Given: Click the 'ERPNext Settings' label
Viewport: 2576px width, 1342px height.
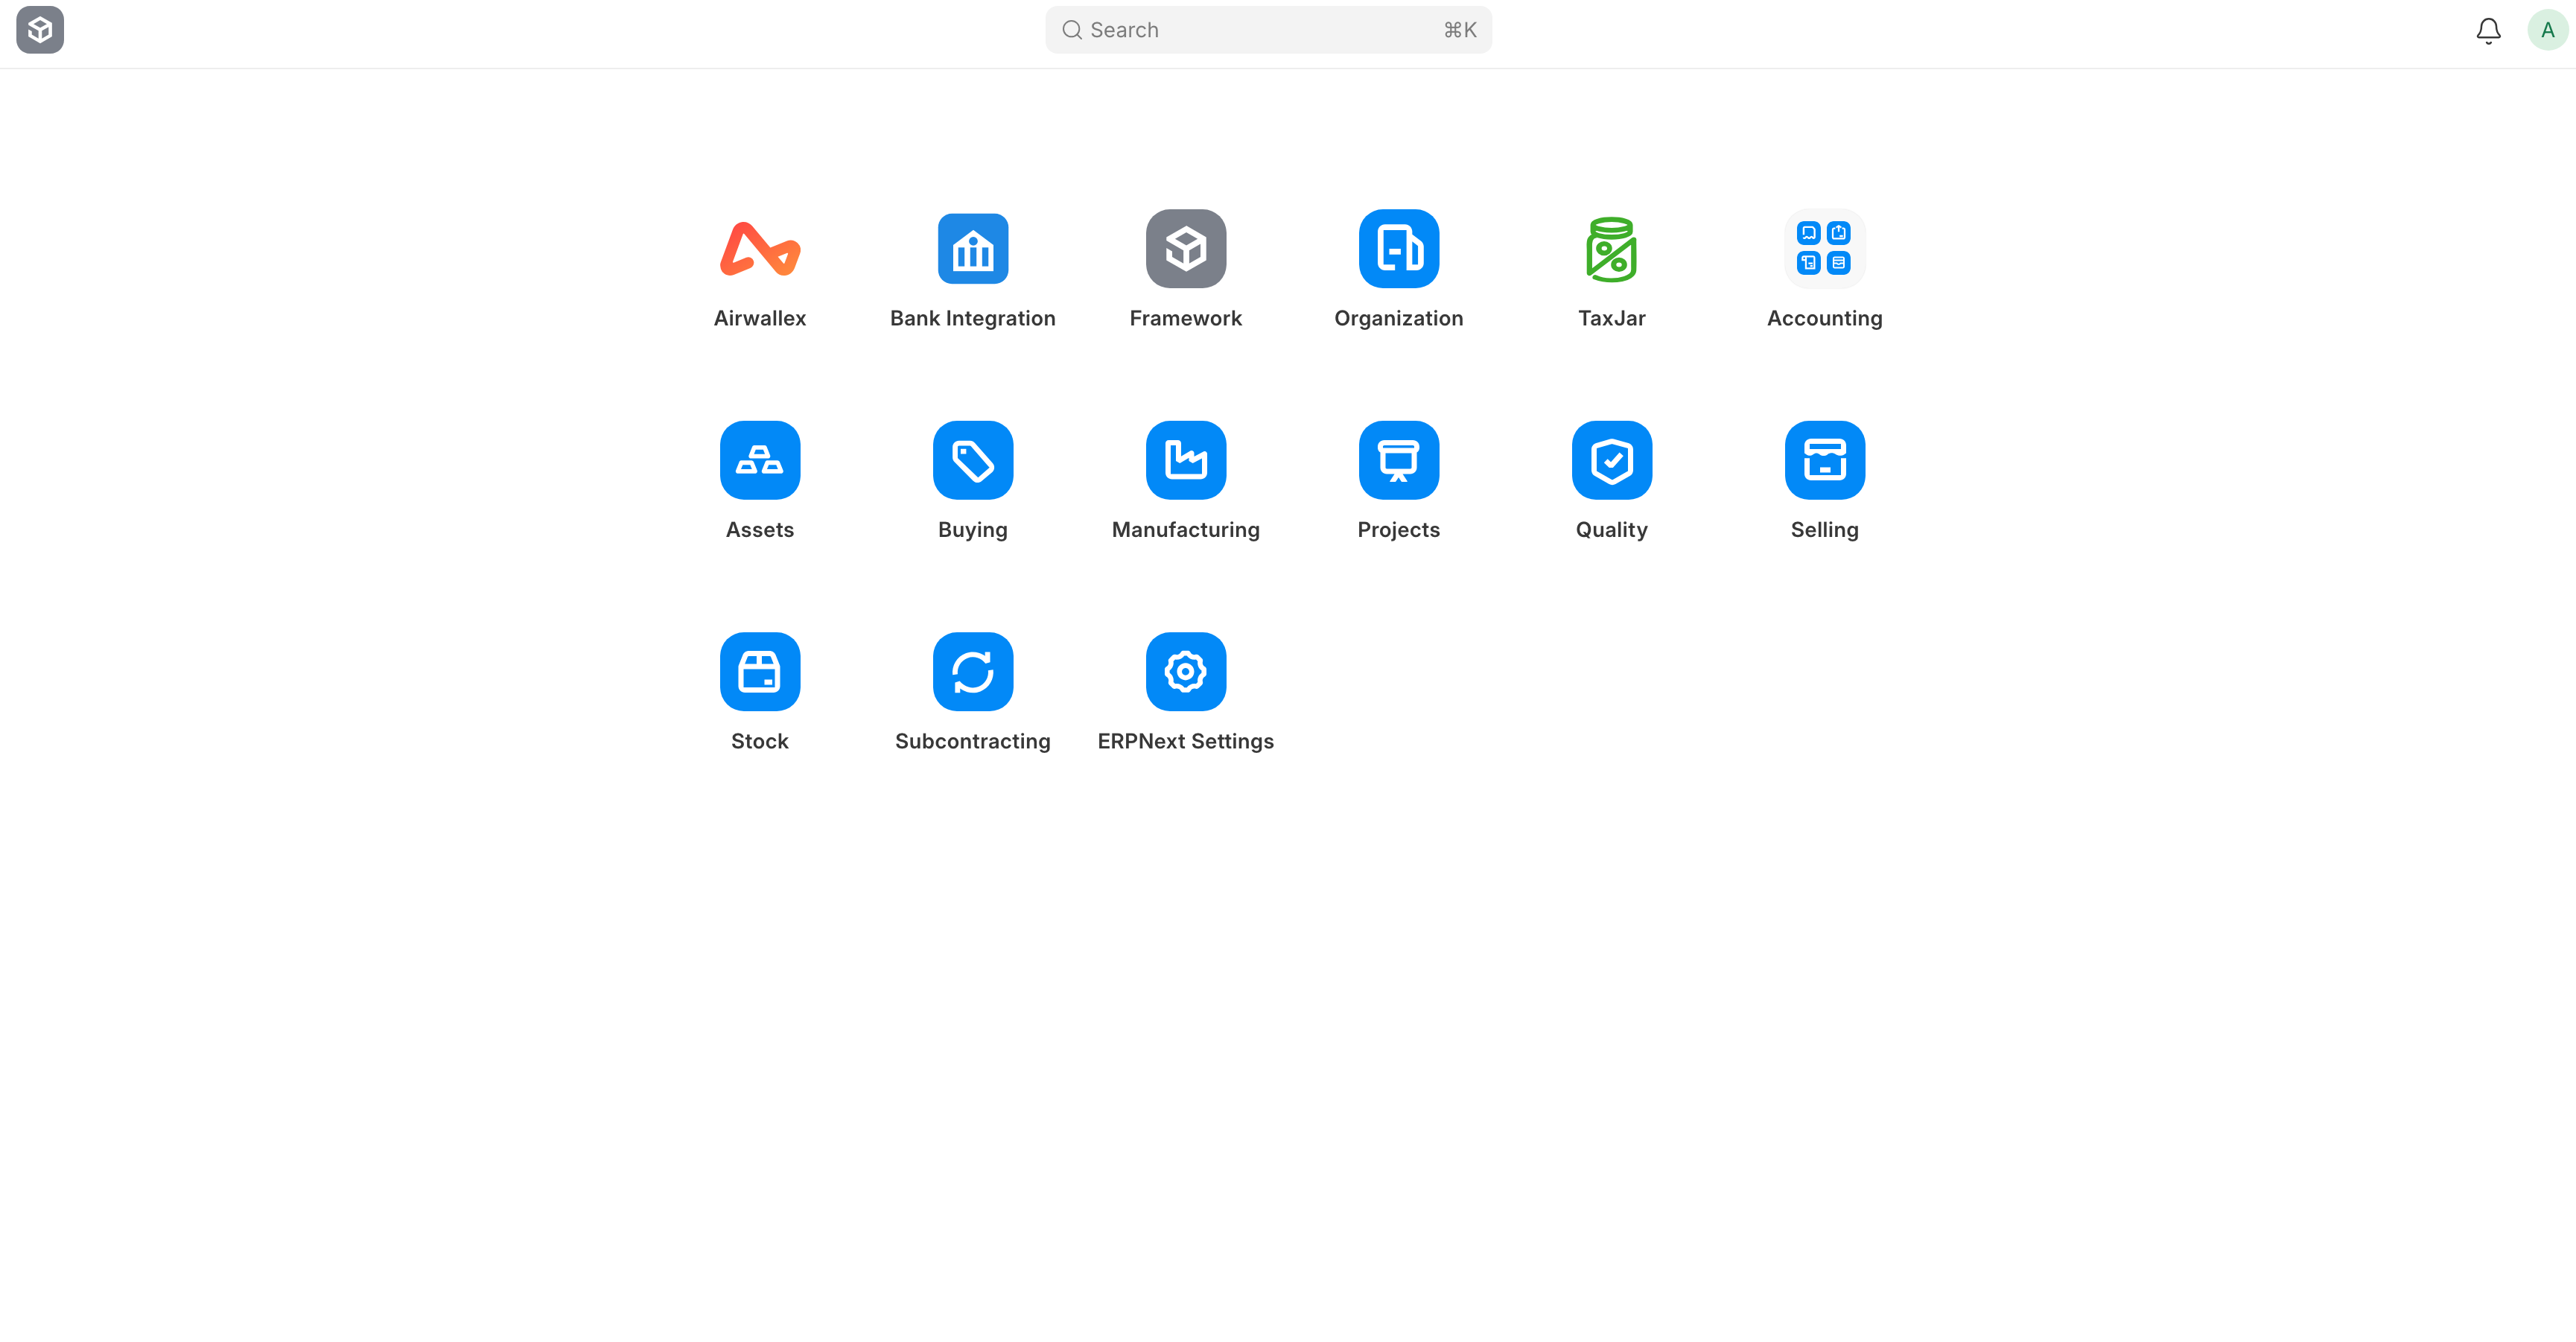Looking at the screenshot, I should (1186, 741).
